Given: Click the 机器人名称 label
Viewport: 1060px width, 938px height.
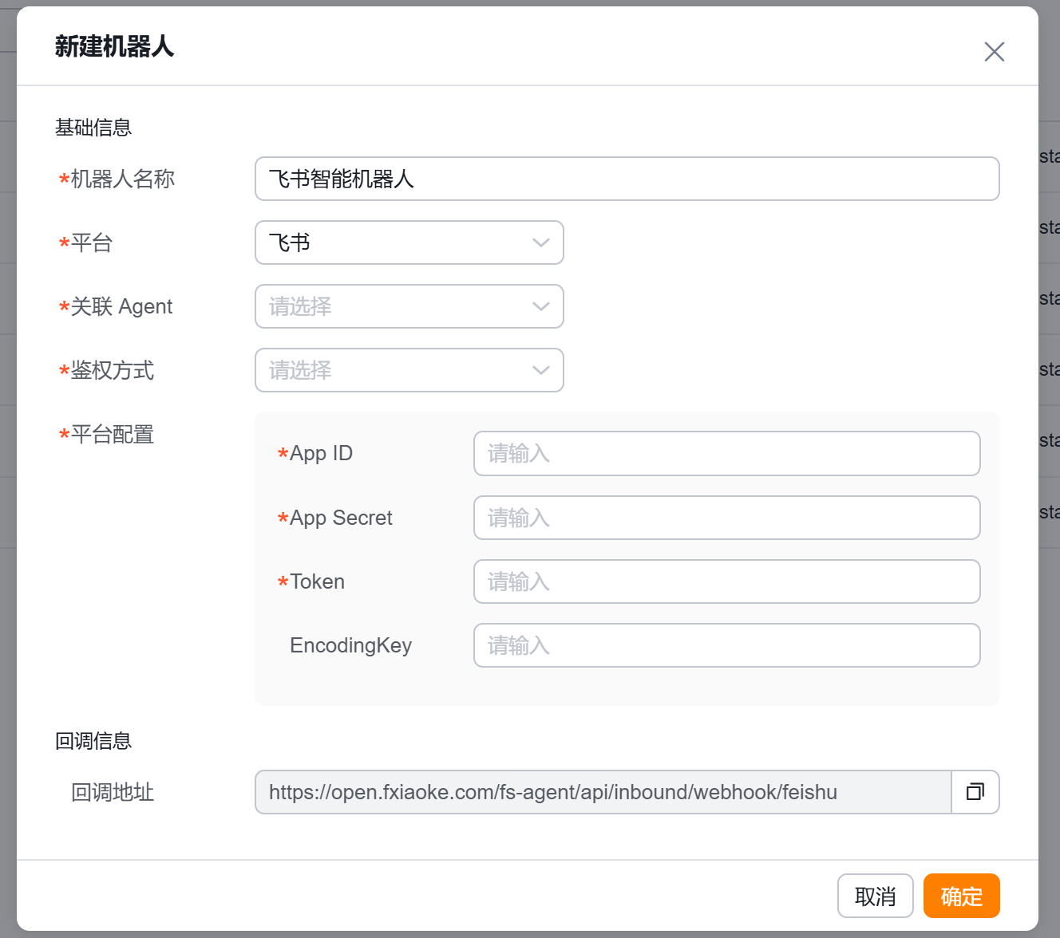Looking at the screenshot, I should (x=123, y=179).
